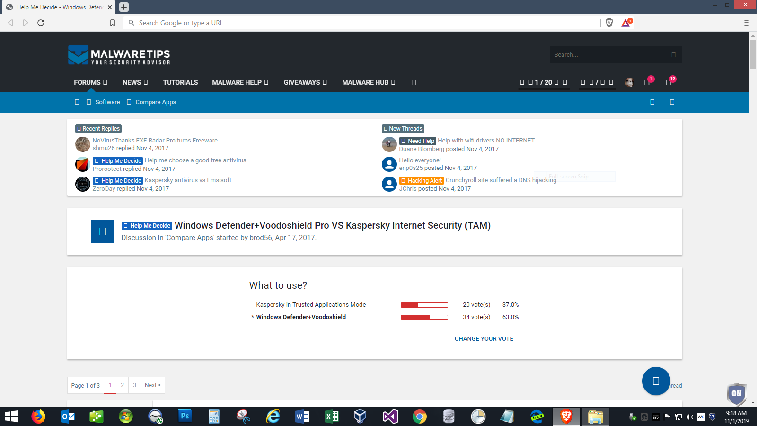Screen dimensions: 757x426
Task: Launch Photoshop from the taskbar
Action: pos(185,417)
